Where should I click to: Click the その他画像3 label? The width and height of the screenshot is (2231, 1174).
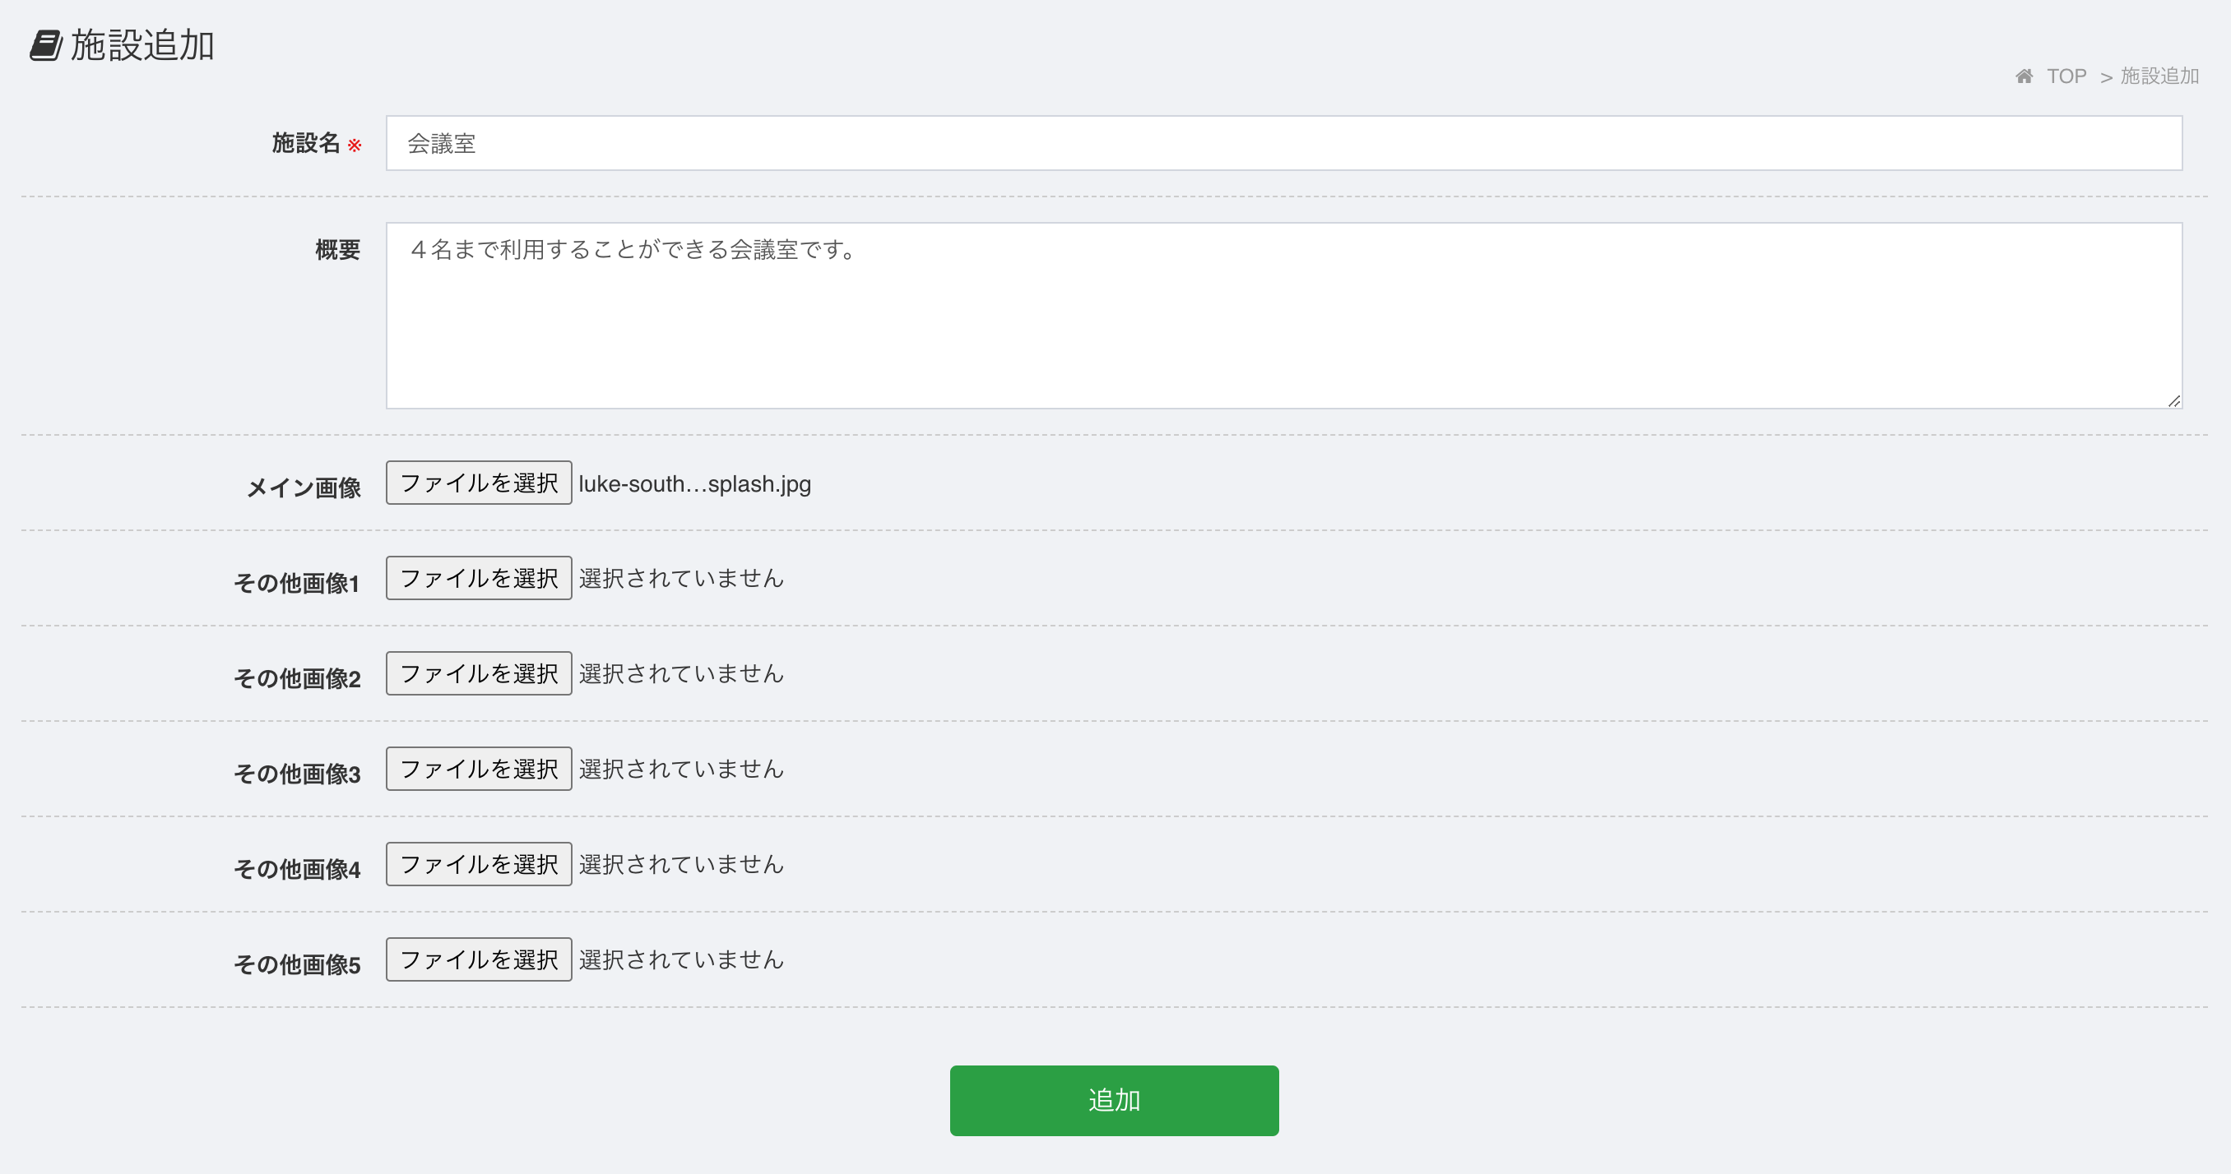coord(297,773)
